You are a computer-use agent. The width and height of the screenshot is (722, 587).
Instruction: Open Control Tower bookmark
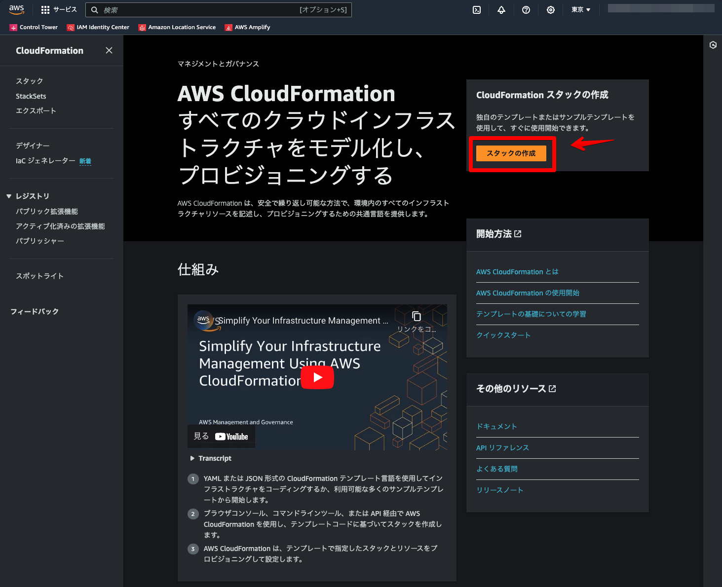(34, 27)
